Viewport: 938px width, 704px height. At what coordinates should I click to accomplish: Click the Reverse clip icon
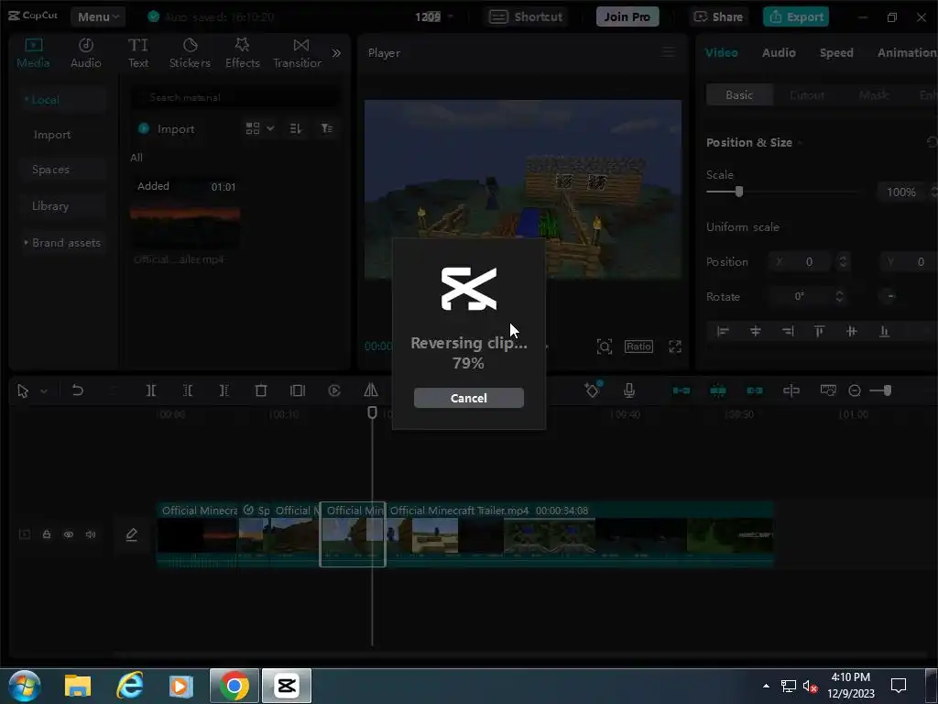click(x=334, y=390)
